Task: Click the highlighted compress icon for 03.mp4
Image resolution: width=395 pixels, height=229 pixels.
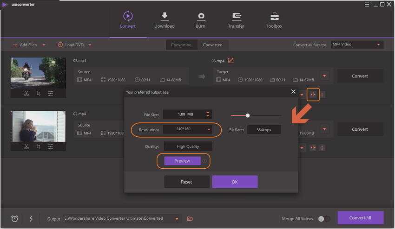Action: [x=313, y=95]
